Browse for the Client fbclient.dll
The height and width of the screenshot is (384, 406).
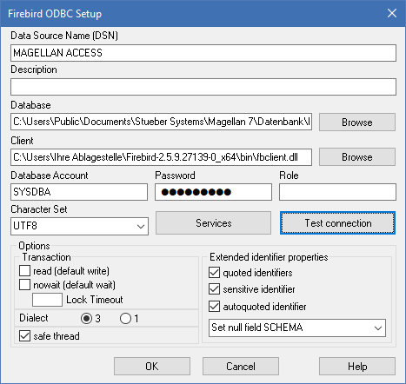pyautogui.click(x=357, y=157)
